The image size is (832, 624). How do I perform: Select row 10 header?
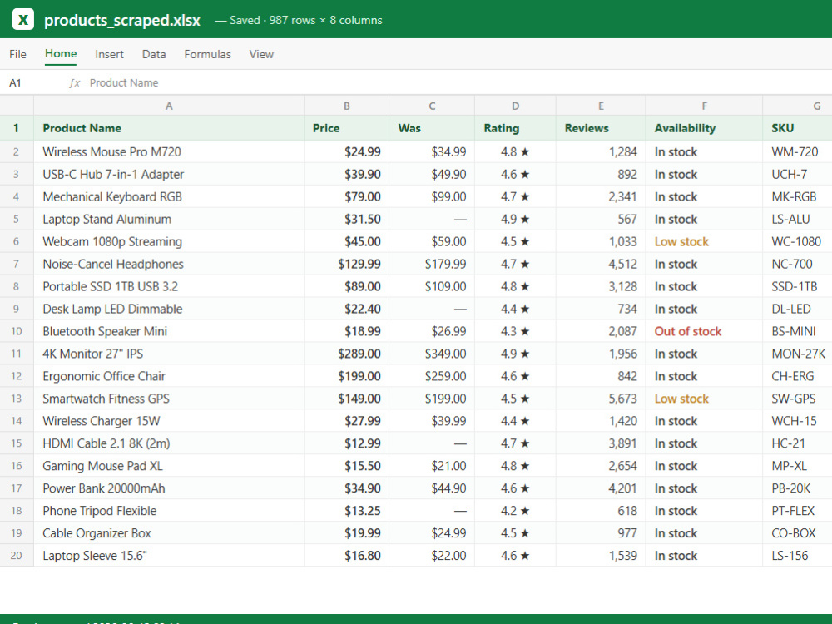coord(17,332)
